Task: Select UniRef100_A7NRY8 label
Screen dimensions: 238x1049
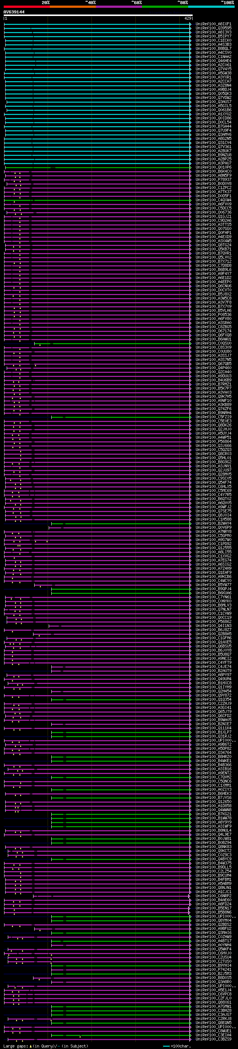Action: [213, 532]
